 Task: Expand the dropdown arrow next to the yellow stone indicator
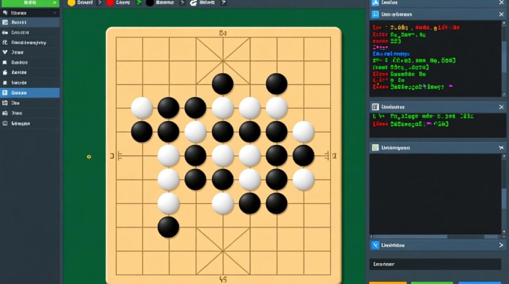100,3
